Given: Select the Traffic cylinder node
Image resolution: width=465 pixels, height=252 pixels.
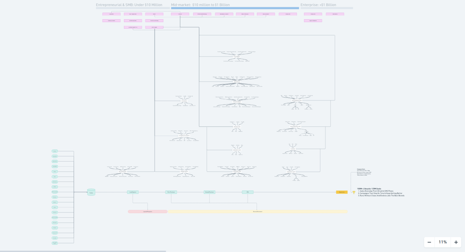Looking at the screenshot, I should [91, 192].
